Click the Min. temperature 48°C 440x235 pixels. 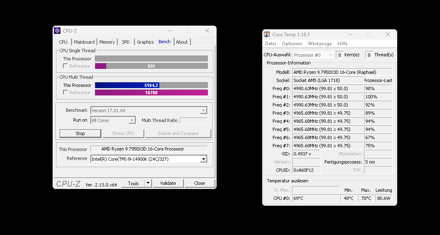[x=349, y=198]
